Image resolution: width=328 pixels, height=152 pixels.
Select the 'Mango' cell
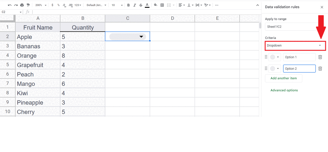[38, 84]
